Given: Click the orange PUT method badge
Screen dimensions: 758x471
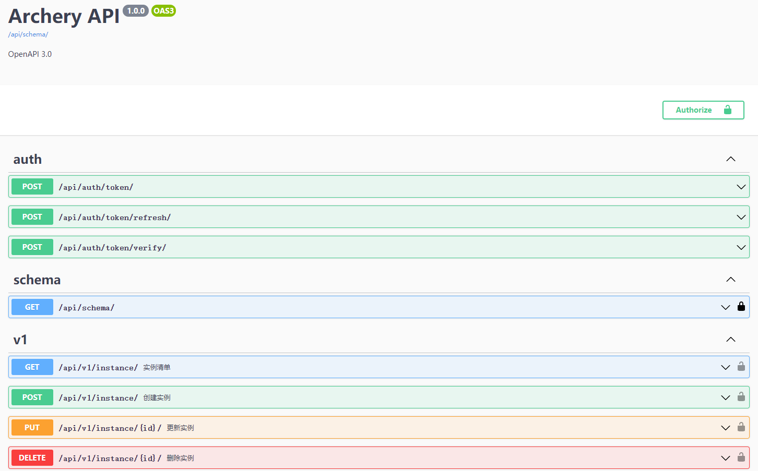Looking at the screenshot, I should click(x=32, y=428).
